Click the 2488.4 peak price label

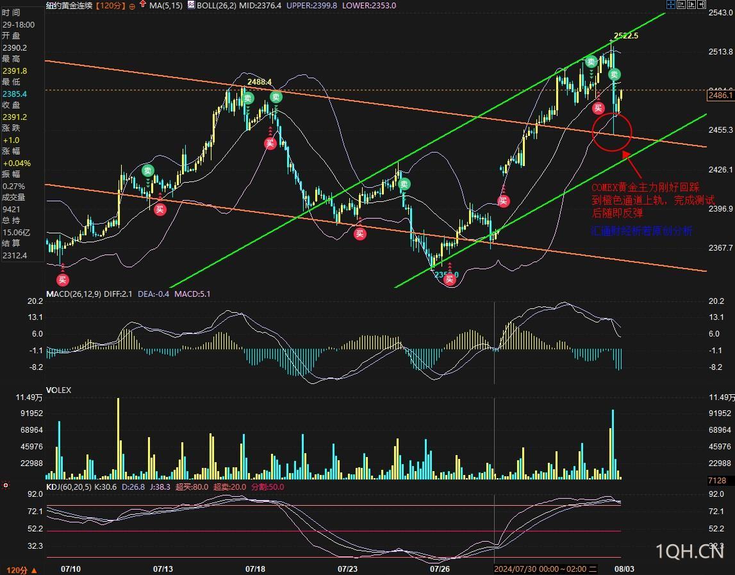(x=260, y=82)
